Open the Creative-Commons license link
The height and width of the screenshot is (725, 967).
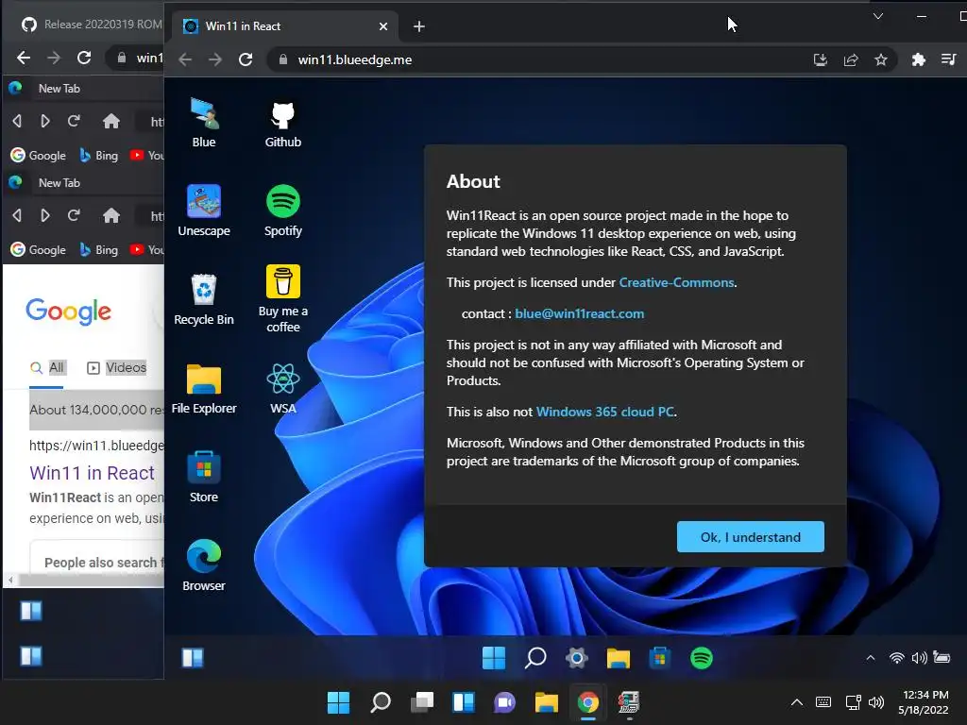pos(676,282)
